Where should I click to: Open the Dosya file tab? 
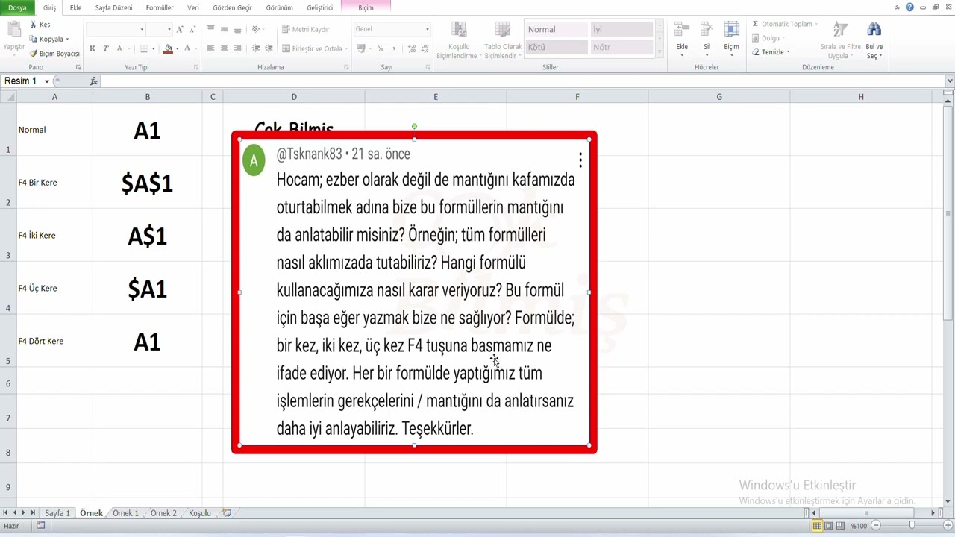coord(16,7)
